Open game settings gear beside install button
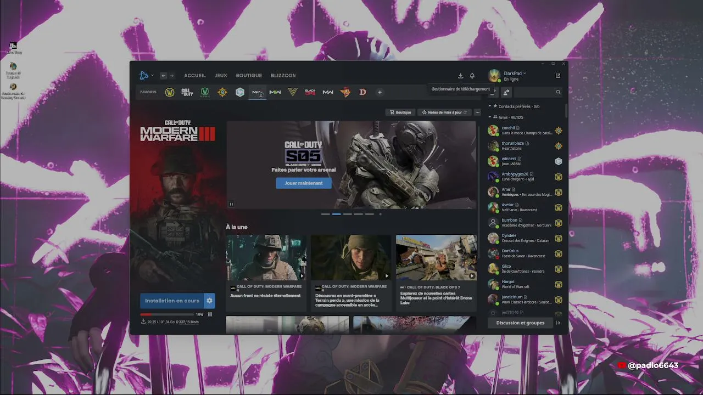703x395 pixels. point(209,301)
